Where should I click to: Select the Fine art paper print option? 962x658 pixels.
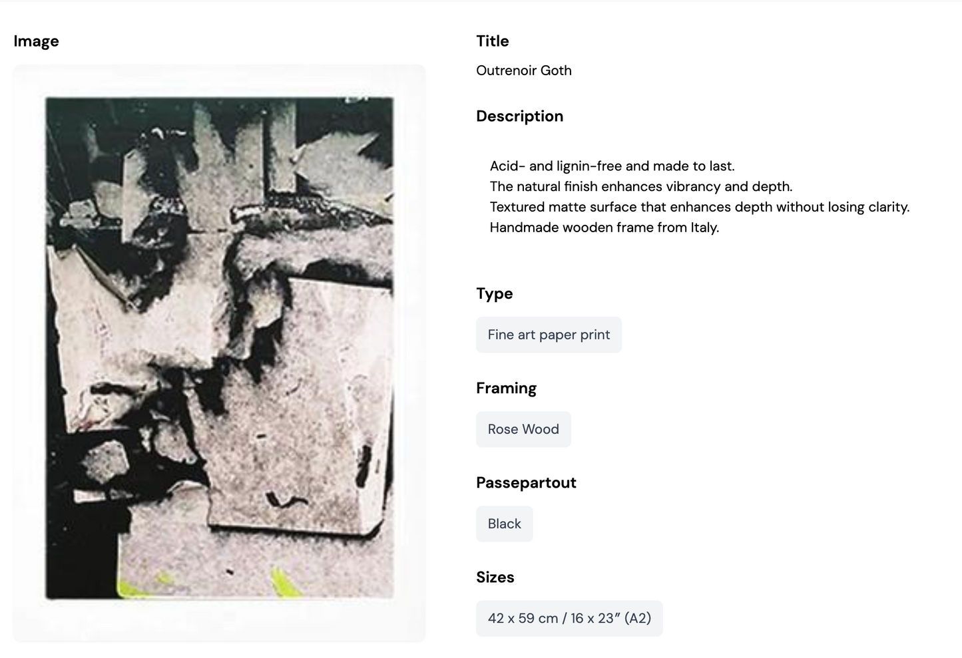tap(549, 335)
